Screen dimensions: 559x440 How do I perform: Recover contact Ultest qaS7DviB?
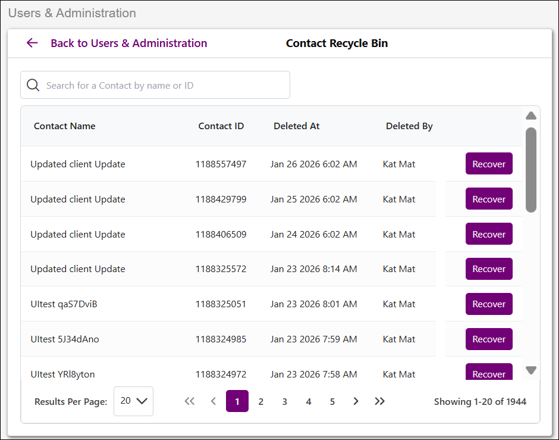489,304
